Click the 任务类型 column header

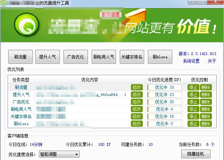pos(21,80)
